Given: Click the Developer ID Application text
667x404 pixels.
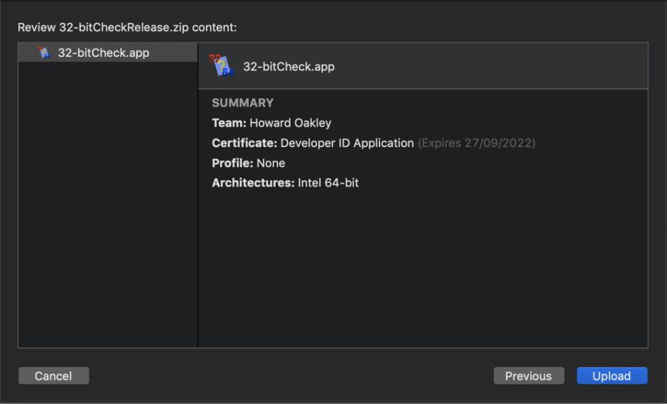Looking at the screenshot, I should tap(347, 142).
